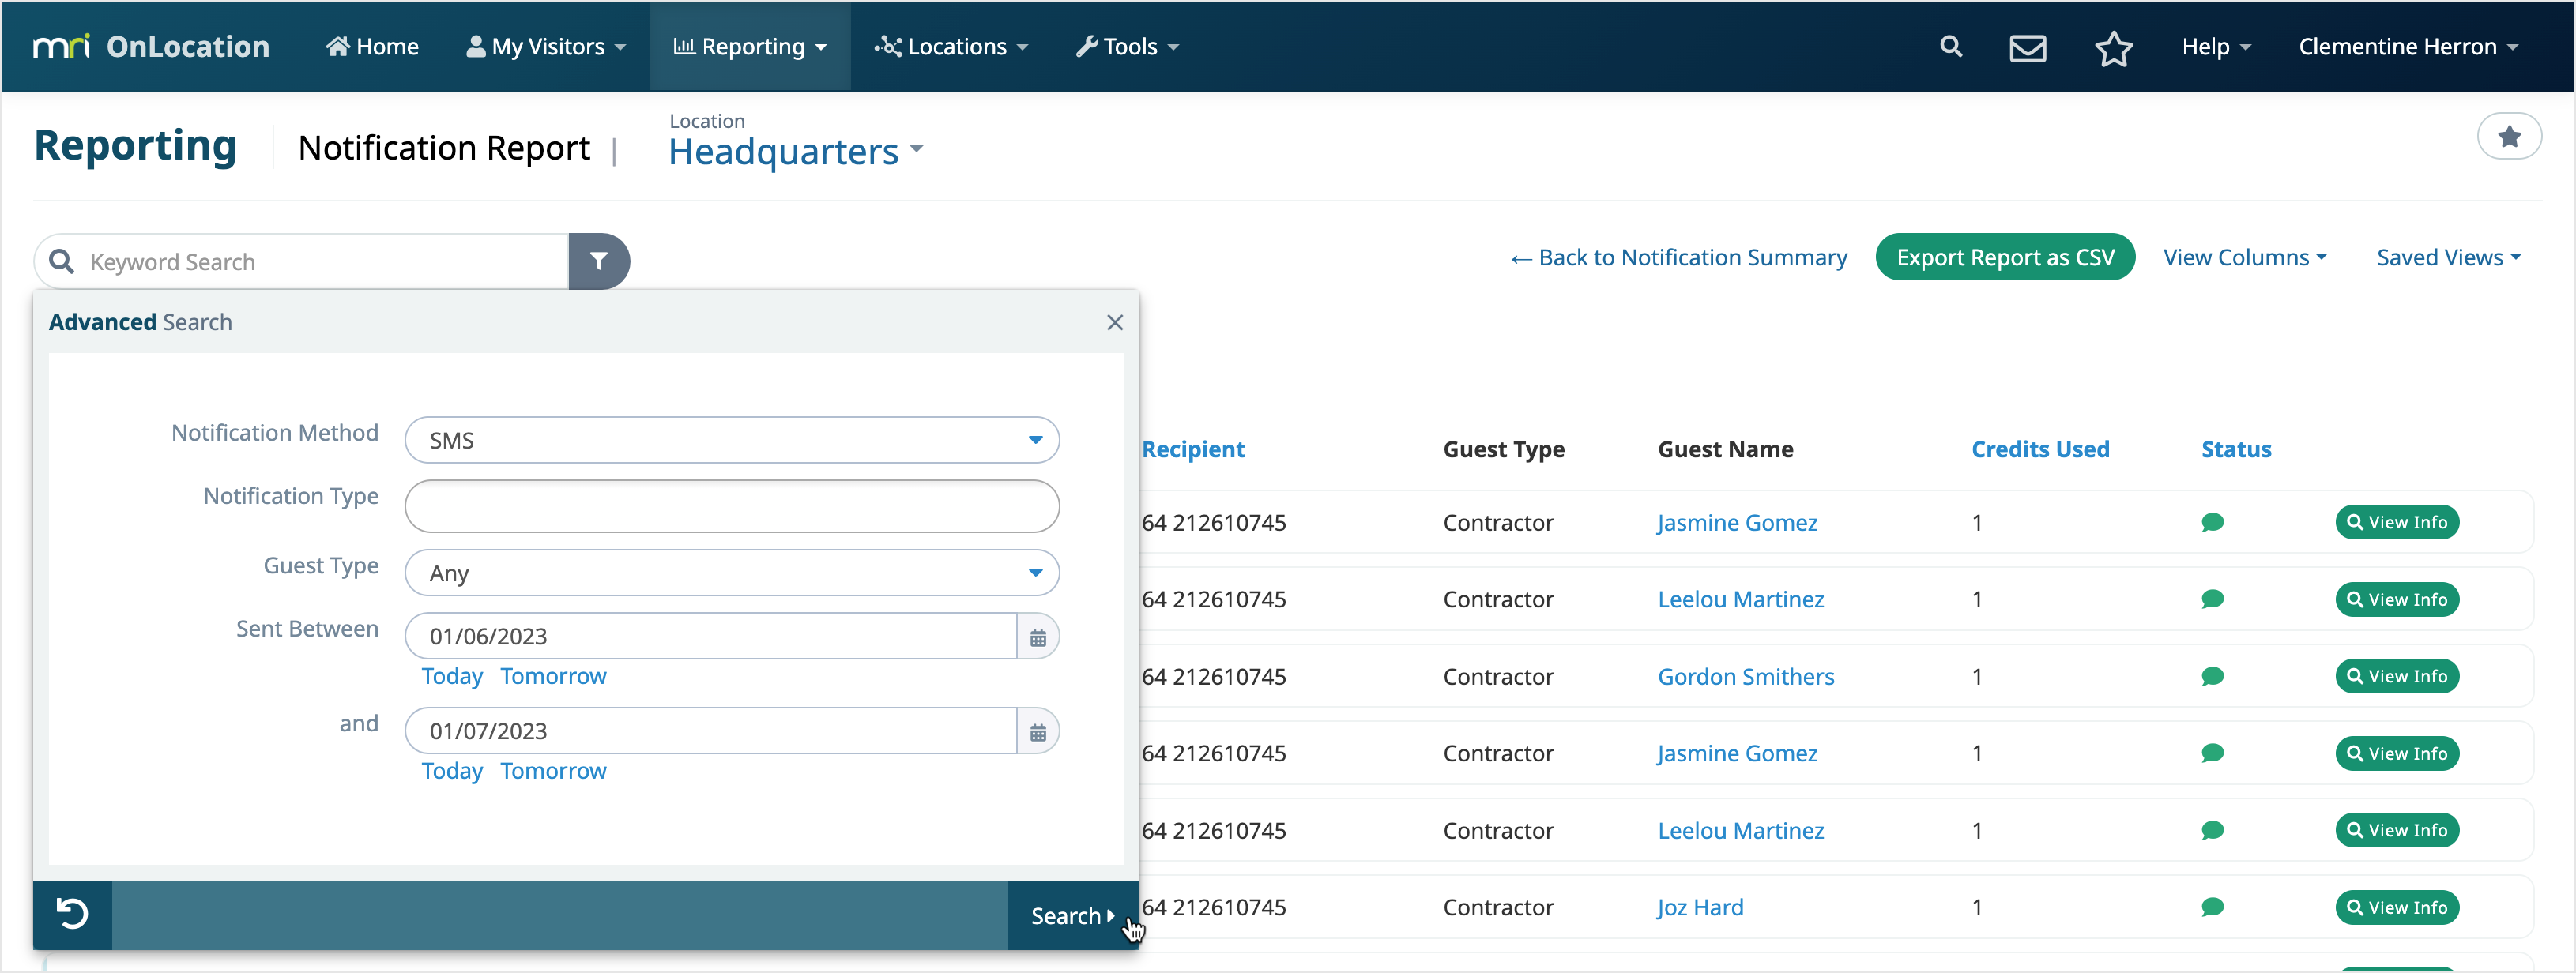Click Export Report as CSV
The image size is (2576, 973).
click(2005, 257)
